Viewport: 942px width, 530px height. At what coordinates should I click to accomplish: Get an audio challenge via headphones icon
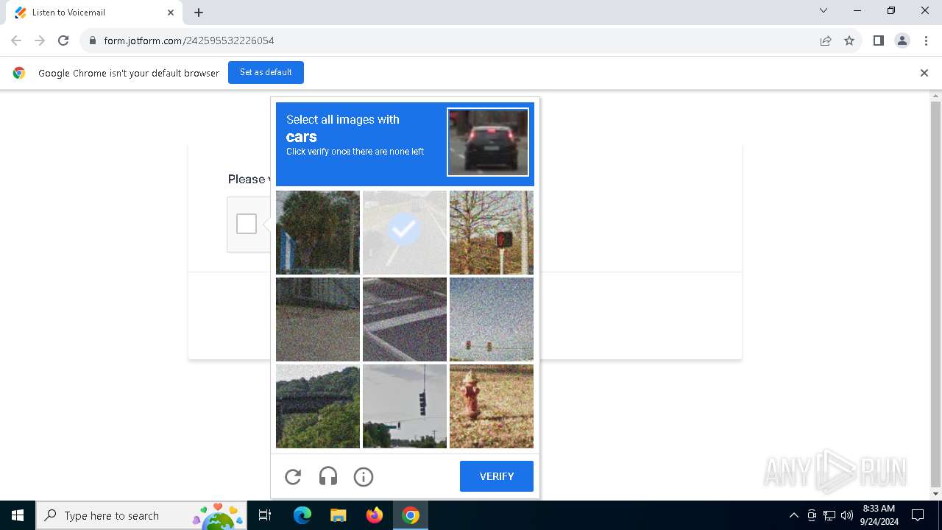pos(328,477)
